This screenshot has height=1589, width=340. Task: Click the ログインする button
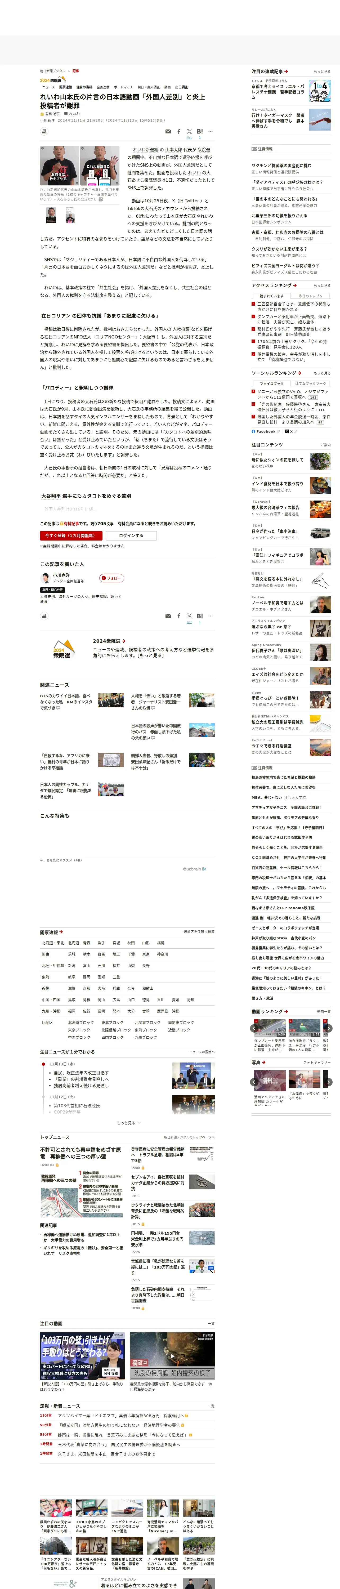point(131,535)
